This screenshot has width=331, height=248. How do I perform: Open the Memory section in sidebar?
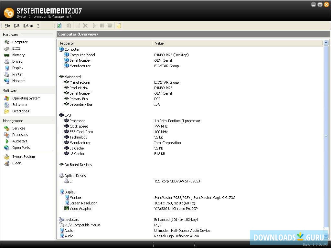click(x=18, y=55)
